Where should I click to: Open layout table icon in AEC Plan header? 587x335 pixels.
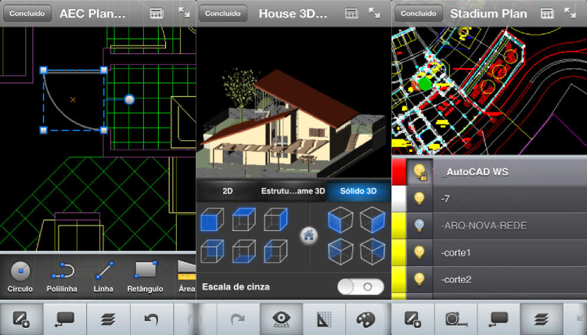pos(157,13)
